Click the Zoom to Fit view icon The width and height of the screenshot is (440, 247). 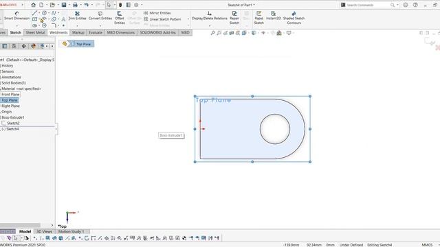212,33
